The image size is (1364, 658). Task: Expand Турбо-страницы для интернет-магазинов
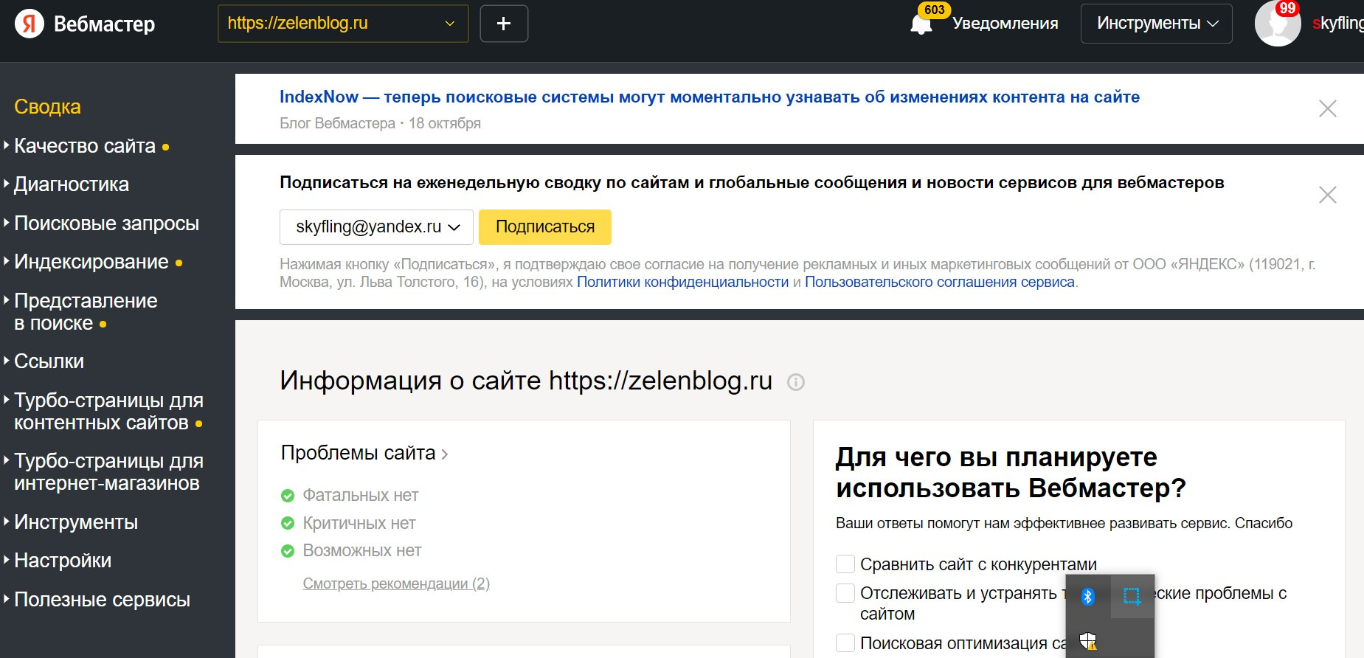point(107,472)
